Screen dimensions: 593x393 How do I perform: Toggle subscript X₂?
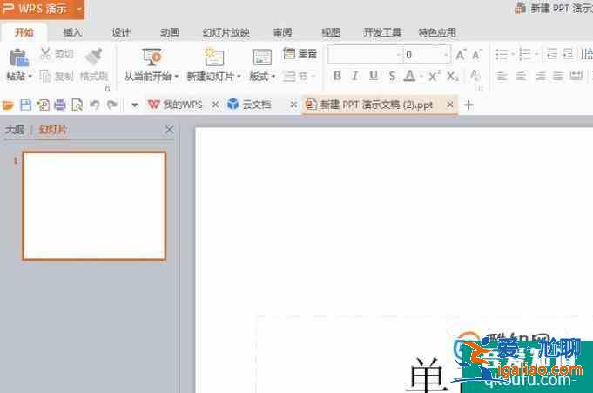click(452, 77)
